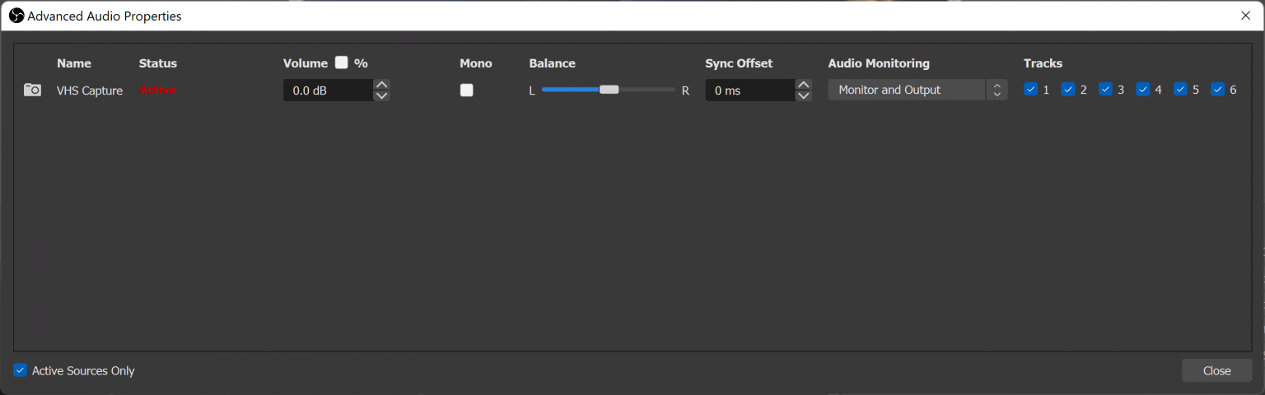Viewport: 1265px width, 395px height.
Task: Open the Audio Monitoring dropdown
Action: pyautogui.click(x=917, y=90)
